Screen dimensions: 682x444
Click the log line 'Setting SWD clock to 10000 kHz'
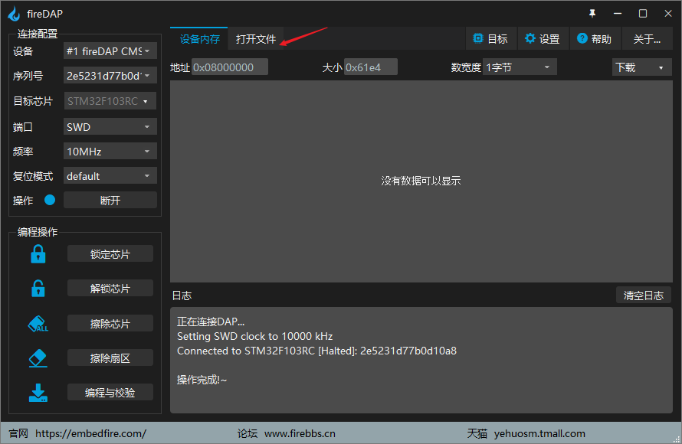point(255,336)
